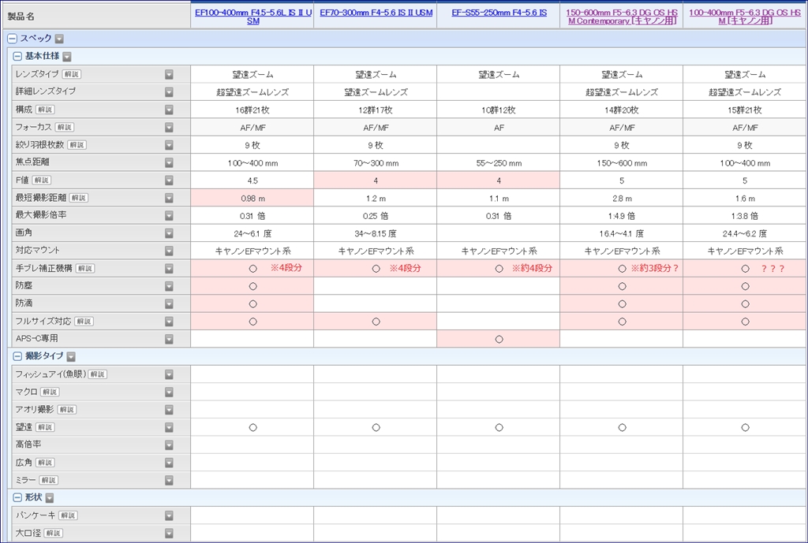Open dropdown arrow next to 形状 heading
The width and height of the screenshot is (808, 543).
[x=50, y=498]
